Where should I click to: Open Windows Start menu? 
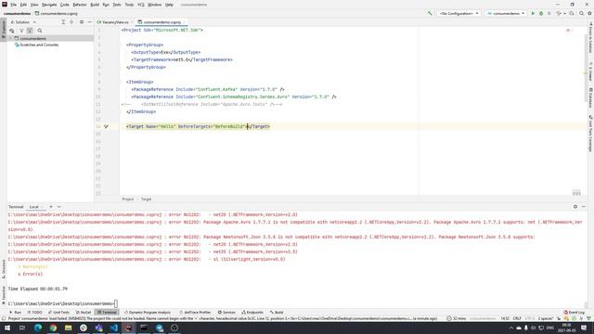point(7,328)
